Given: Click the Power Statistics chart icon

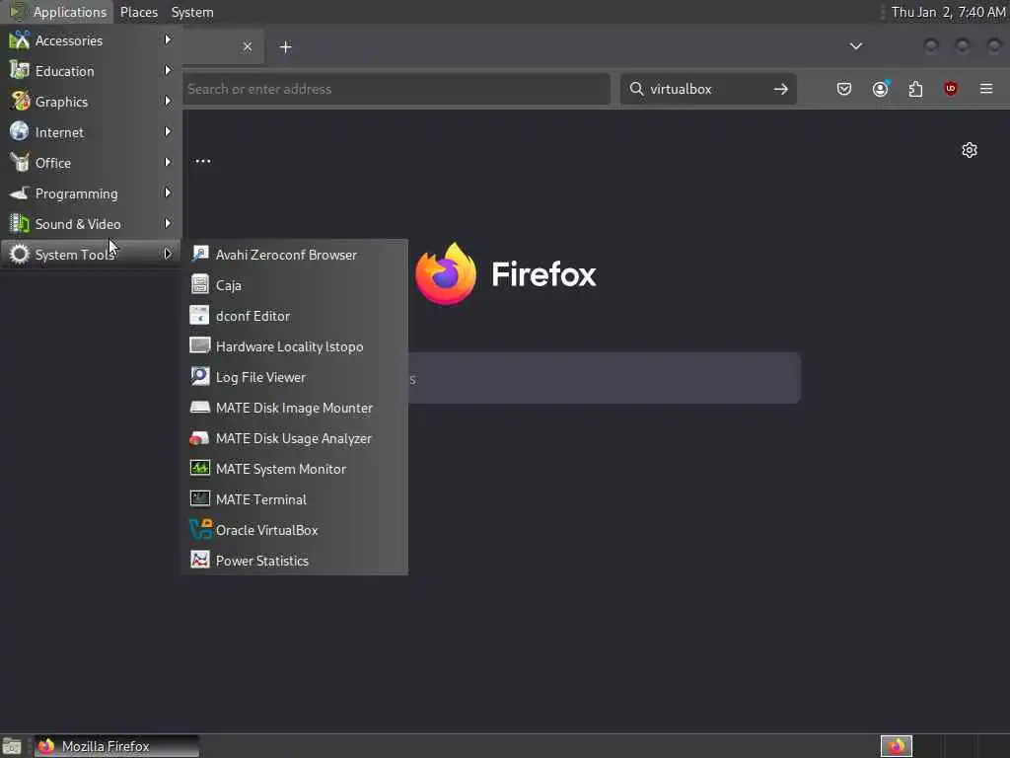Looking at the screenshot, I should point(199,560).
